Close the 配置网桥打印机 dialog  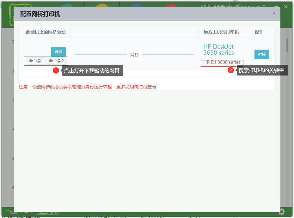(274, 13)
